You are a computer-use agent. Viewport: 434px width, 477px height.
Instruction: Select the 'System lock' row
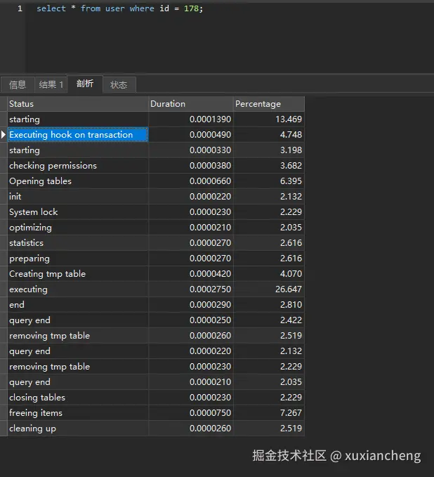point(156,212)
